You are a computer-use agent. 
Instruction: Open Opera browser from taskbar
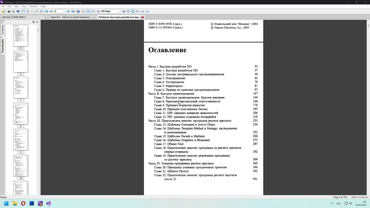[x=23, y=203]
